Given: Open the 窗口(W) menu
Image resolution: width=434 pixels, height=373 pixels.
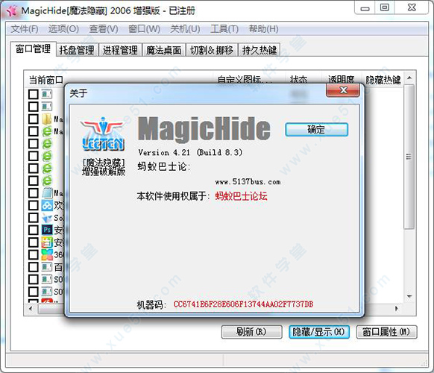Looking at the screenshot, I should [x=144, y=29].
